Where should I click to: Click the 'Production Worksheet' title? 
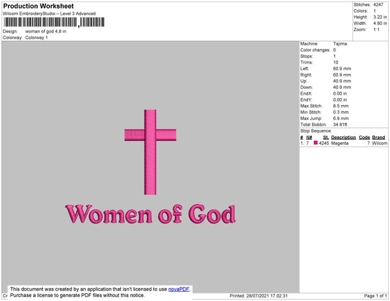pos(38,6)
